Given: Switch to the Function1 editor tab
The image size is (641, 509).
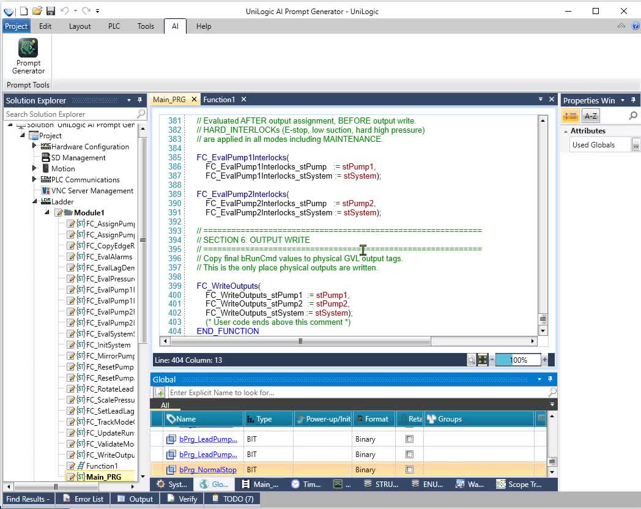Looking at the screenshot, I should [x=219, y=99].
